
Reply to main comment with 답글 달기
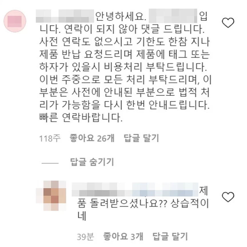(141, 138)
